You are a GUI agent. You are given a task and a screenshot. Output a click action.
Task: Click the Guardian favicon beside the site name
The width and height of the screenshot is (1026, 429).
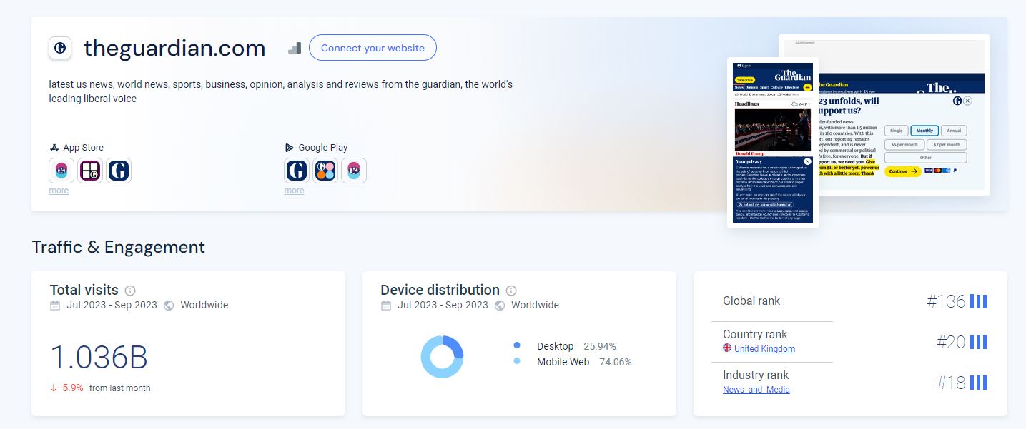coord(60,49)
